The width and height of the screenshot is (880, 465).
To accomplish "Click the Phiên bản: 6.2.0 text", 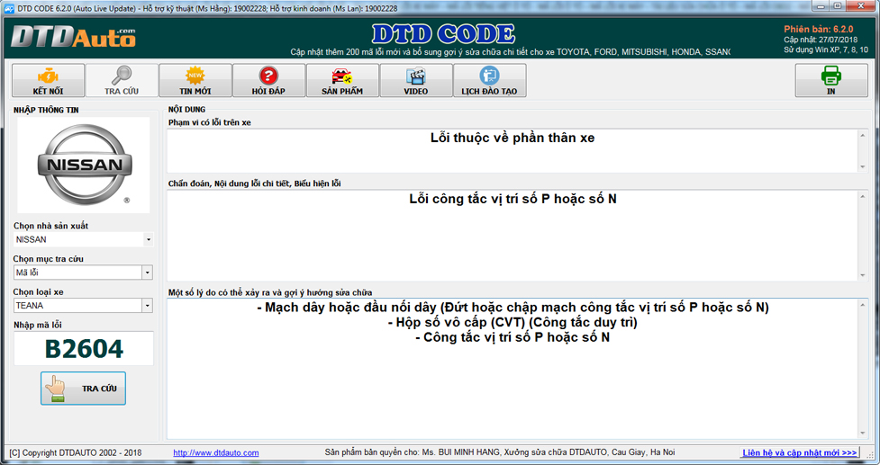I will pos(818,29).
